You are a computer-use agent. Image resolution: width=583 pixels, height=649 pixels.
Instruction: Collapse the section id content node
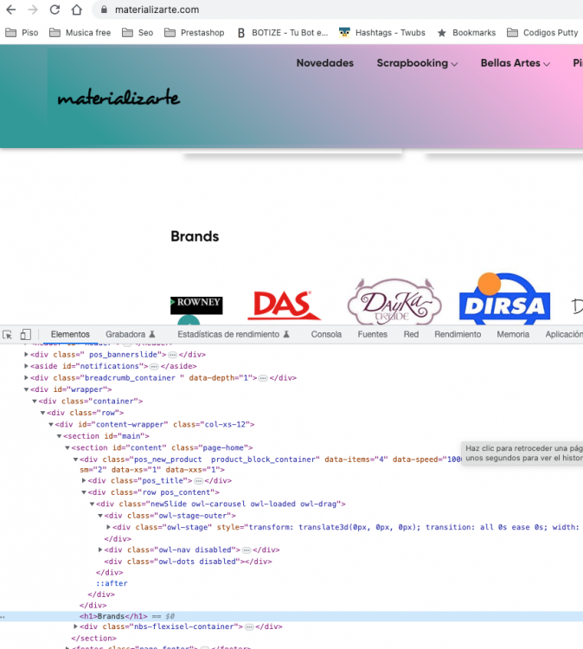tap(67, 448)
